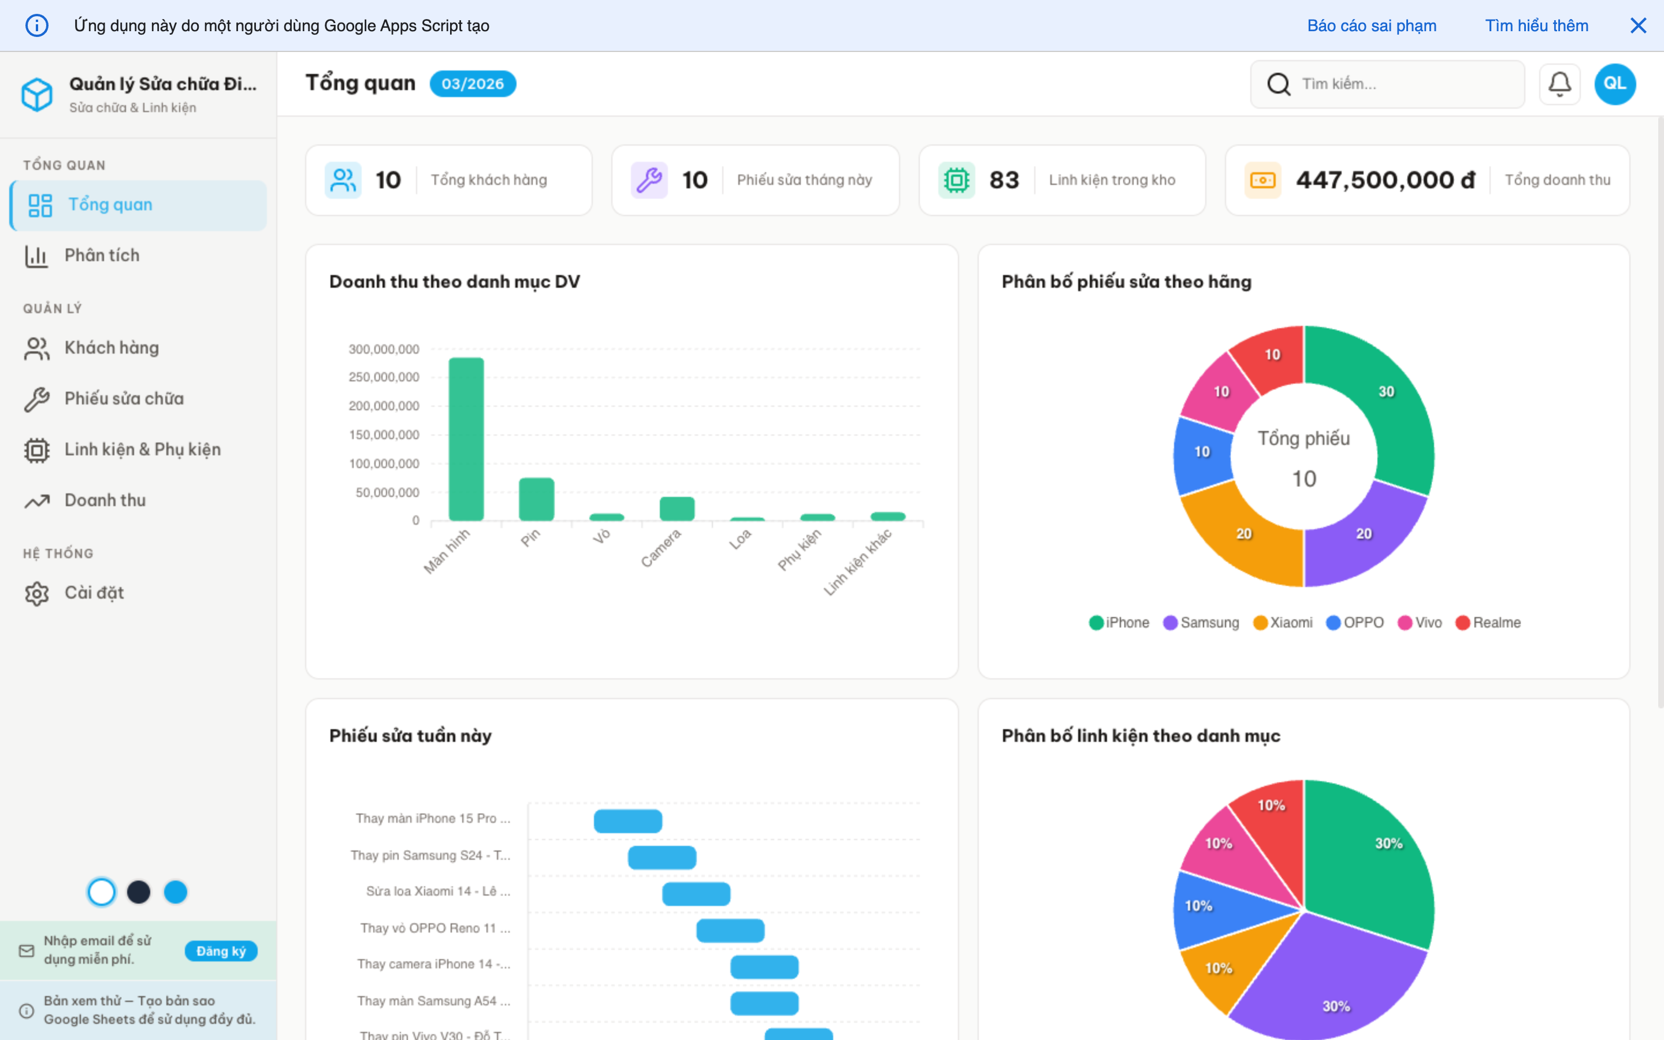Click the notification bell icon
Viewport: 1664px width, 1040px height.
click(x=1559, y=84)
